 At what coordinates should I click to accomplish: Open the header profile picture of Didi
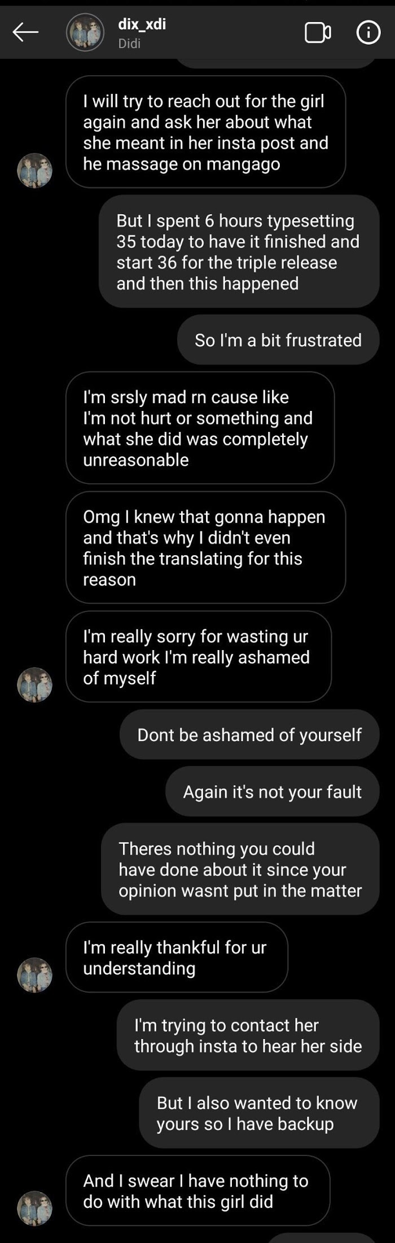click(85, 32)
